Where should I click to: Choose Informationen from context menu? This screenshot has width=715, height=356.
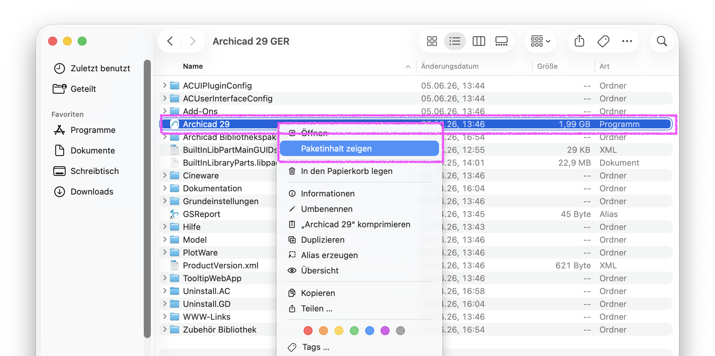pyautogui.click(x=359, y=194)
